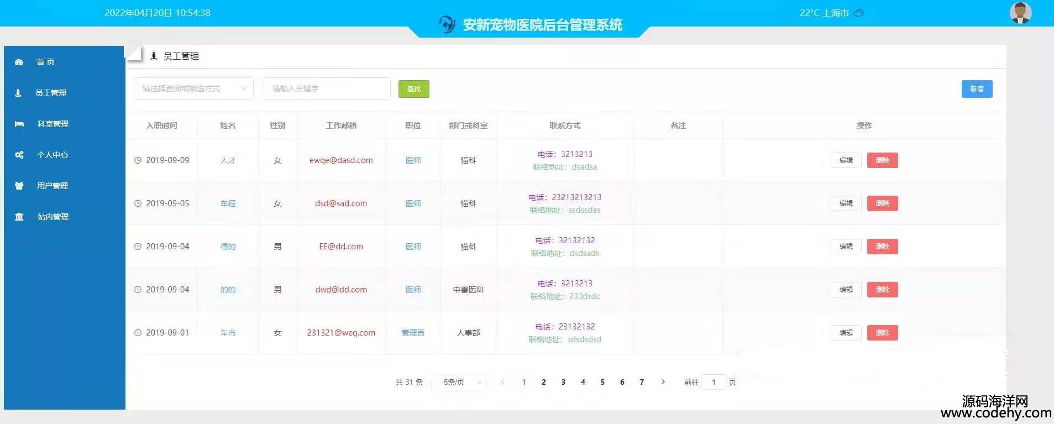This screenshot has height=424, width=1054.
Task: Click the home dashboard icon in sidebar
Action: 19,62
